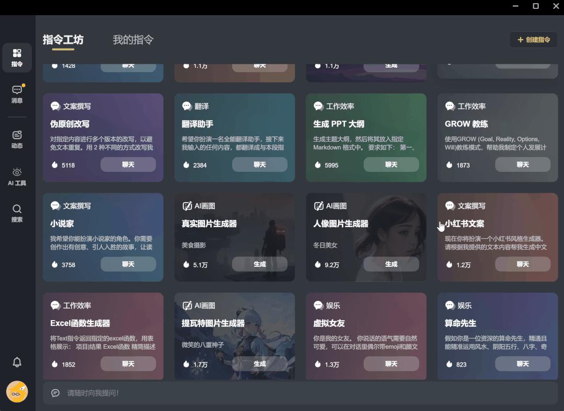Open the 动态 section from the sidebar
564x411 pixels.
click(17, 138)
